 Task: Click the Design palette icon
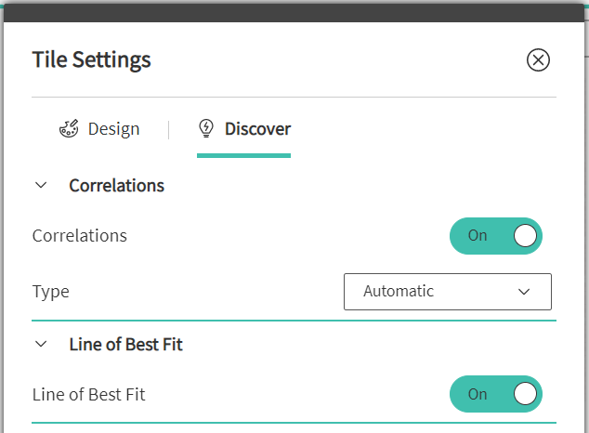[70, 129]
